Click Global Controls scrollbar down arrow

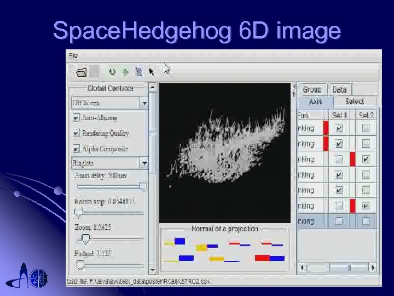coord(152,270)
